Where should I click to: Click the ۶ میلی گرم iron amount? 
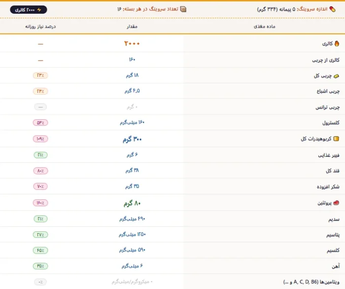132,266
